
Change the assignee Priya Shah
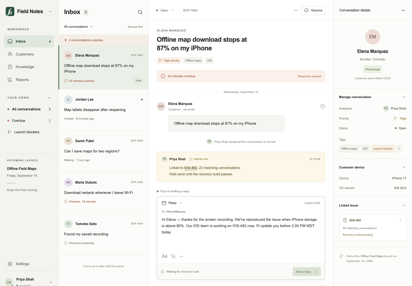coord(395,108)
